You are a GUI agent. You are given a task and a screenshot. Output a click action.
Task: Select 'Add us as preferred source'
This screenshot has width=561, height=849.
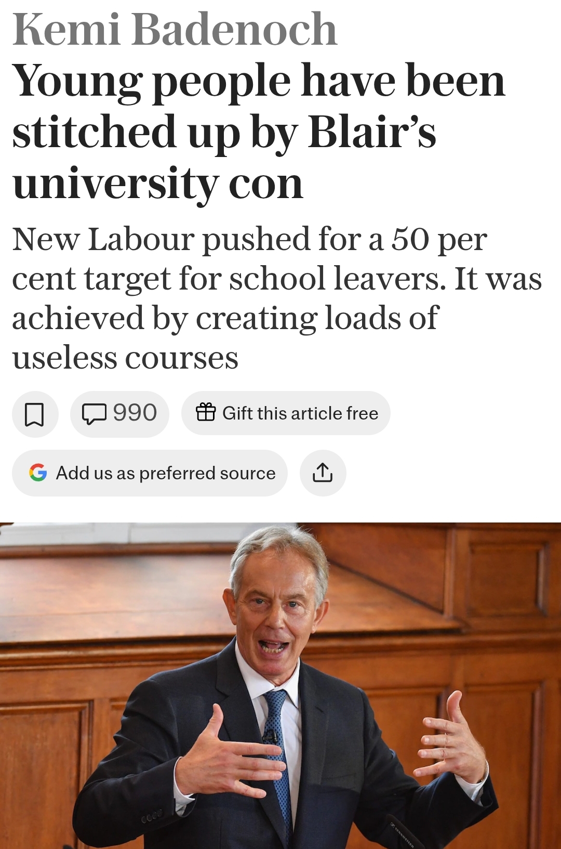(x=166, y=473)
